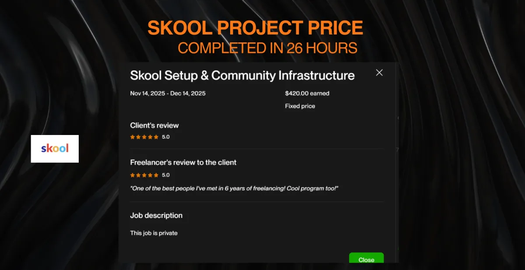This screenshot has width=525, height=270.
Task: Click the last star in Freelancer's review
Action: tap(156, 175)
